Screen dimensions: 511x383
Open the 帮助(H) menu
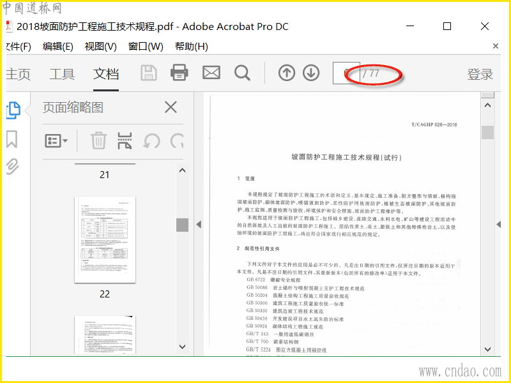[191, 47]
